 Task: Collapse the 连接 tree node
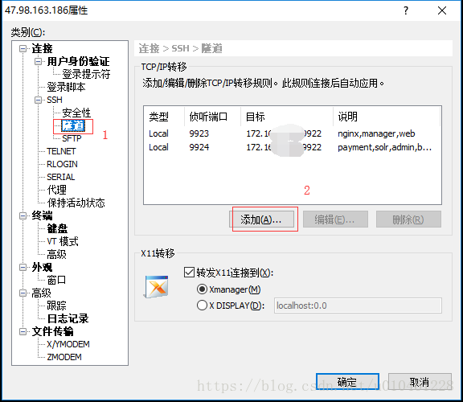(23, 48)
